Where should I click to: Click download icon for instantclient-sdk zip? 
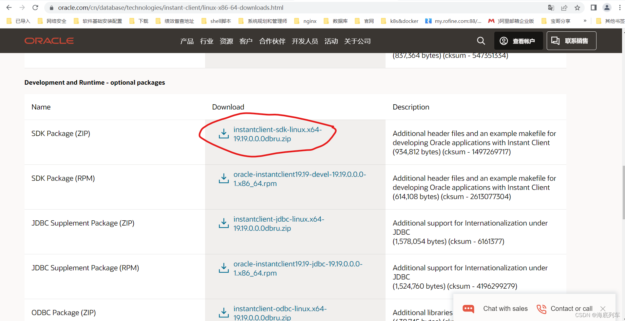coord(224,133)
